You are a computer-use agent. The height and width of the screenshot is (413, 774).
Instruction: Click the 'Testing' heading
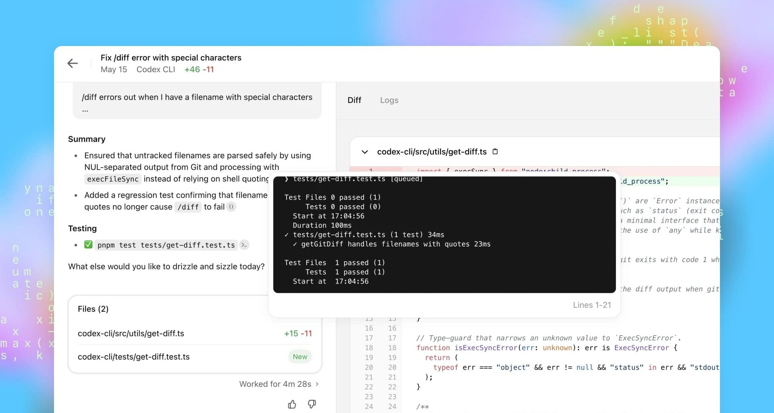pos(82,229)
